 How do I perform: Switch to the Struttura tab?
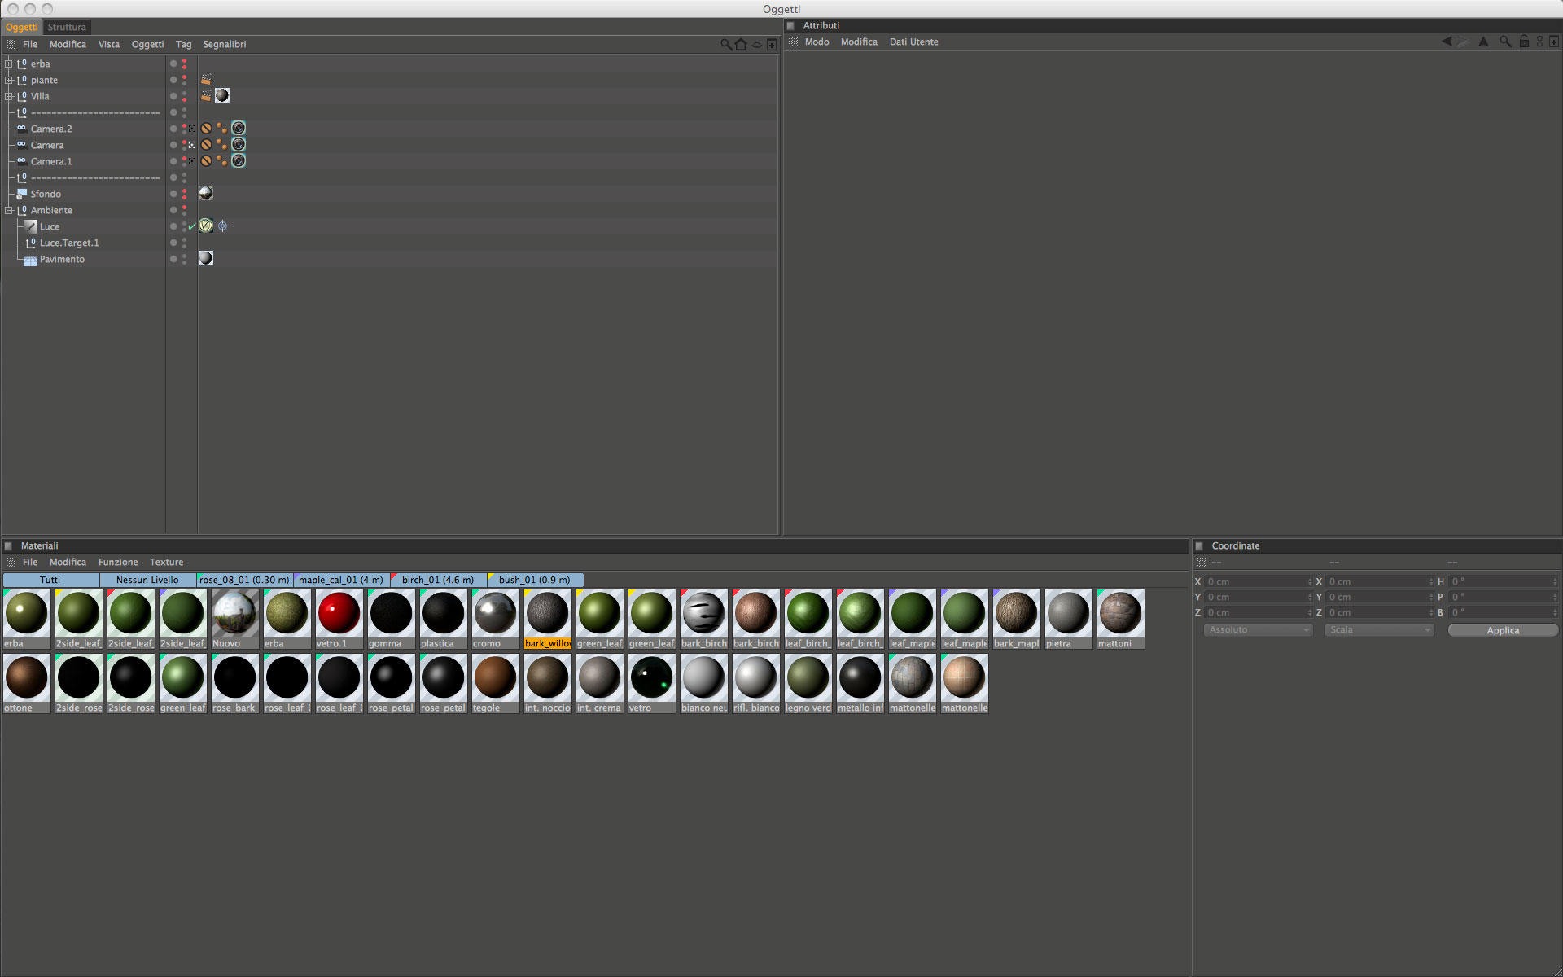click(67, 27)
